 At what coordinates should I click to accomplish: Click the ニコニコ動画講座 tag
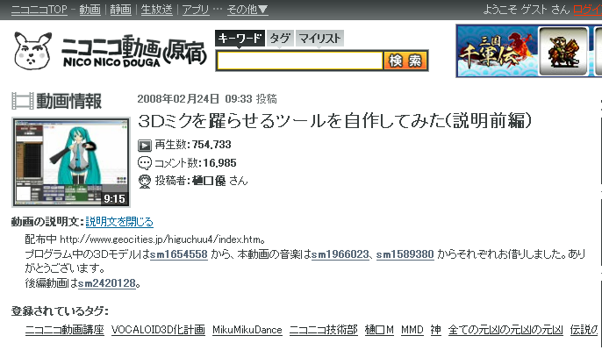[x=65, y=330]
